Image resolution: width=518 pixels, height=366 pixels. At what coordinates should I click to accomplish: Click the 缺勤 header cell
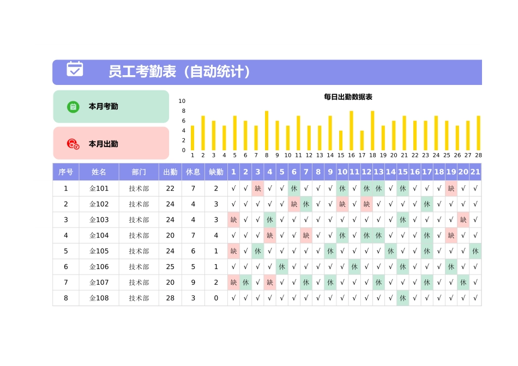pyautogui.click(x=215, y=172)
